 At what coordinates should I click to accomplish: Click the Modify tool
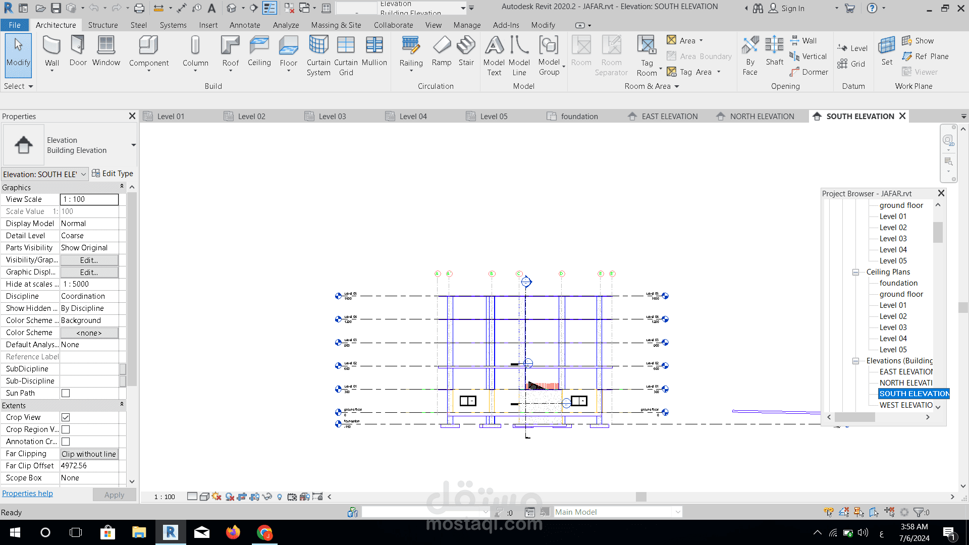point(18,54)
